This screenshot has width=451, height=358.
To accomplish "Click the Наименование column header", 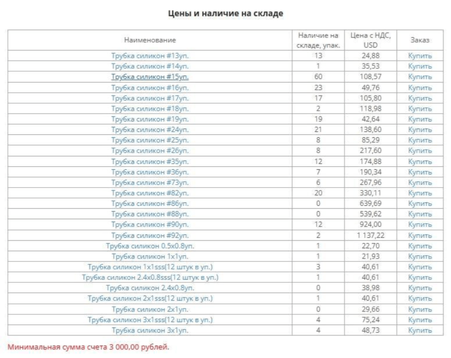I will [150, 40].
